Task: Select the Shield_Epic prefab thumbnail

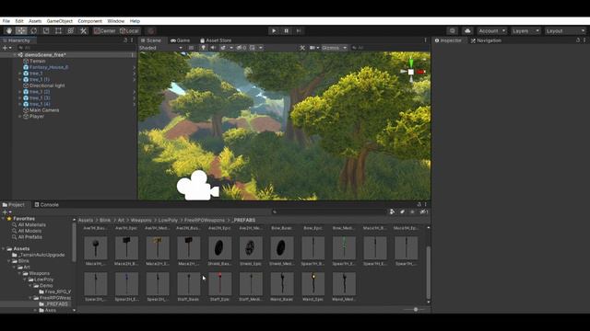Action: click(x=251, y=248)
